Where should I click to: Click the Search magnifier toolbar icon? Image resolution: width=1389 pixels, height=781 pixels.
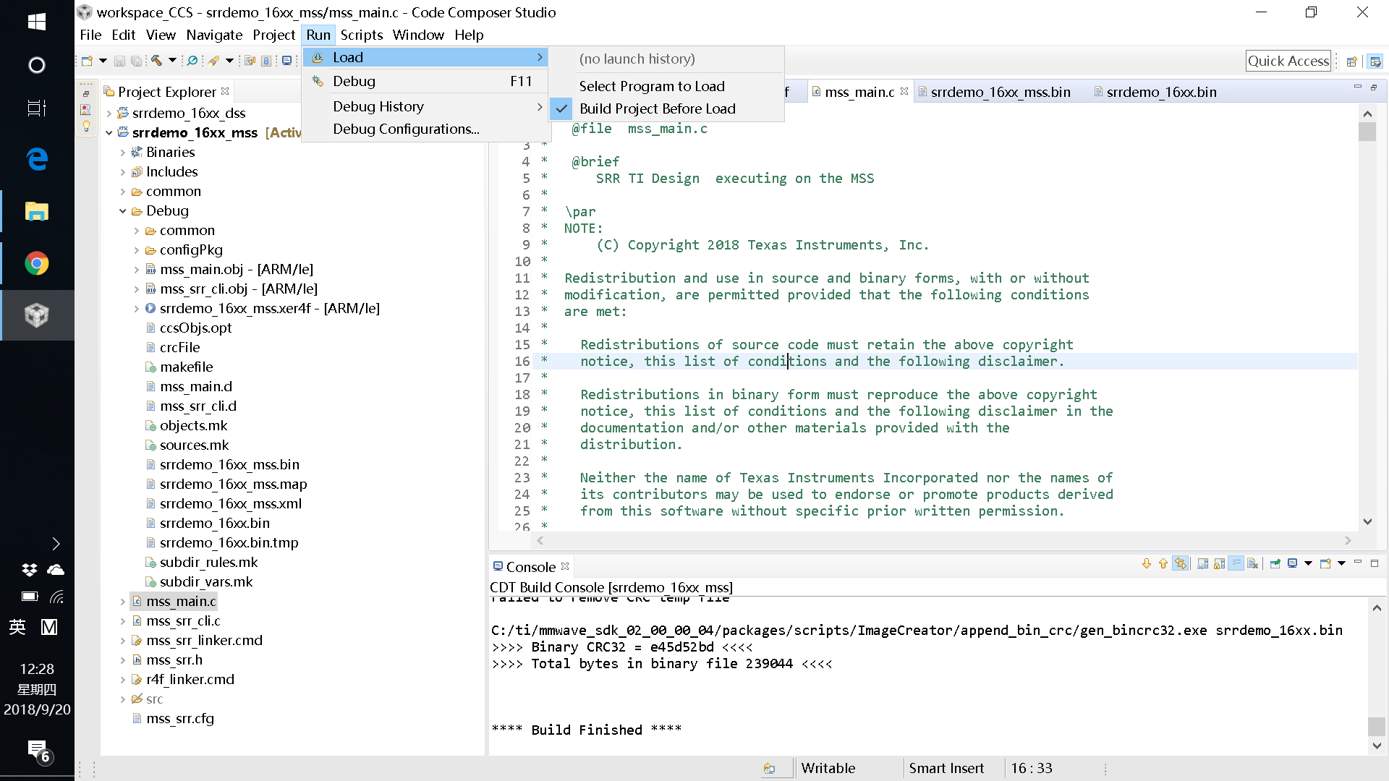click(192, 61)
